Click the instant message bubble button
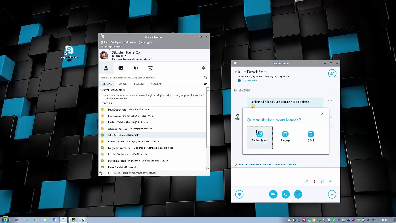Image resolution: width=396 pixels, height=223 pixels. pyautogui.click(x=239, y=194)
